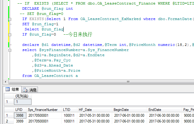Click the from OA_LeaseContract a line
The height and width of the screenshot is (124, 194).
click(x=50, y=76)
